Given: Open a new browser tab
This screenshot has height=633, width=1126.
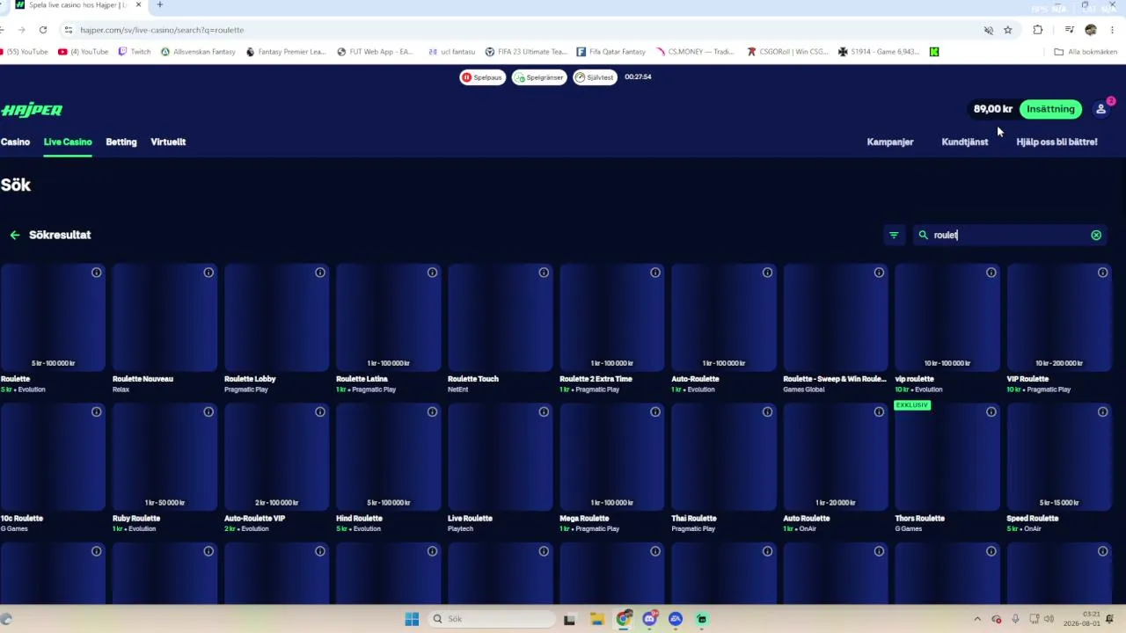Looking at the screenshot, I should click(x=159, y=5).
